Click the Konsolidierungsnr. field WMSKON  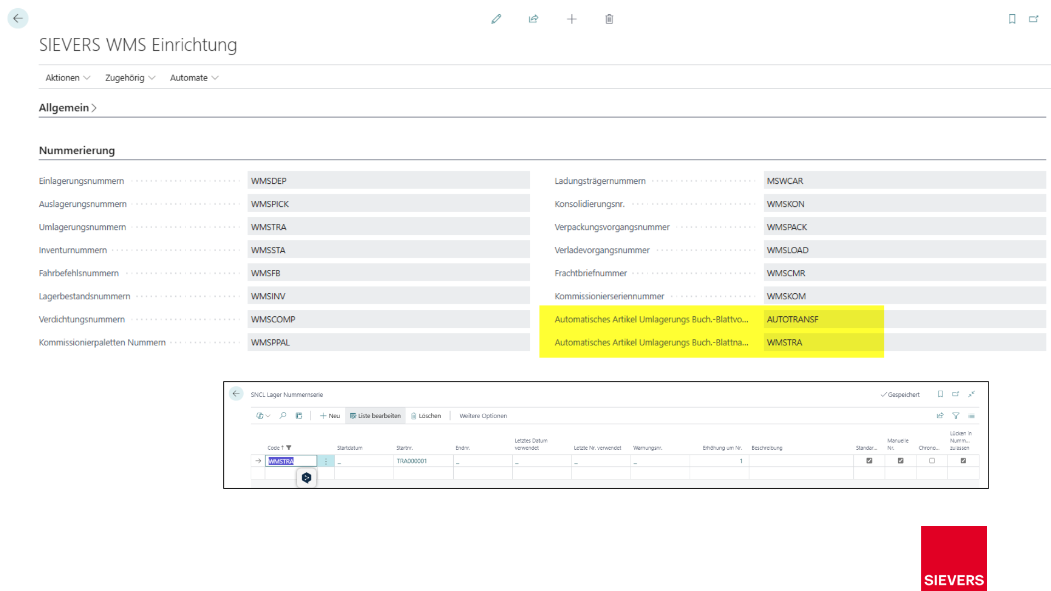click(x=904, y=204)
